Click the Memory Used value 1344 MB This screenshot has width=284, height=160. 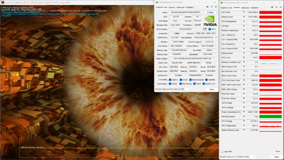pos(253,53)
